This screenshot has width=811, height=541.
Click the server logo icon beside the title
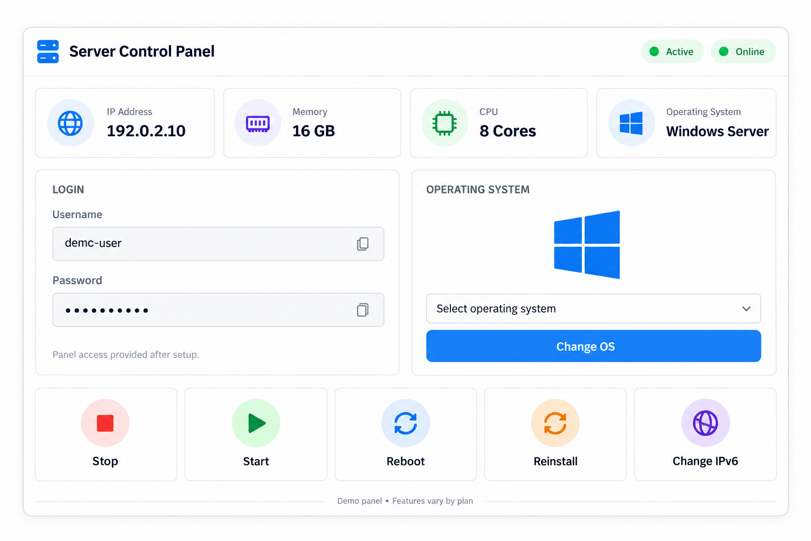48,51
